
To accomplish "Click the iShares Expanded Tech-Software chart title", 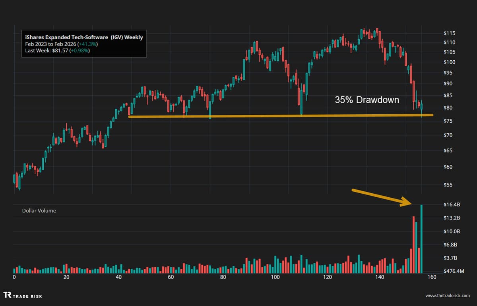I will [83, 37].
